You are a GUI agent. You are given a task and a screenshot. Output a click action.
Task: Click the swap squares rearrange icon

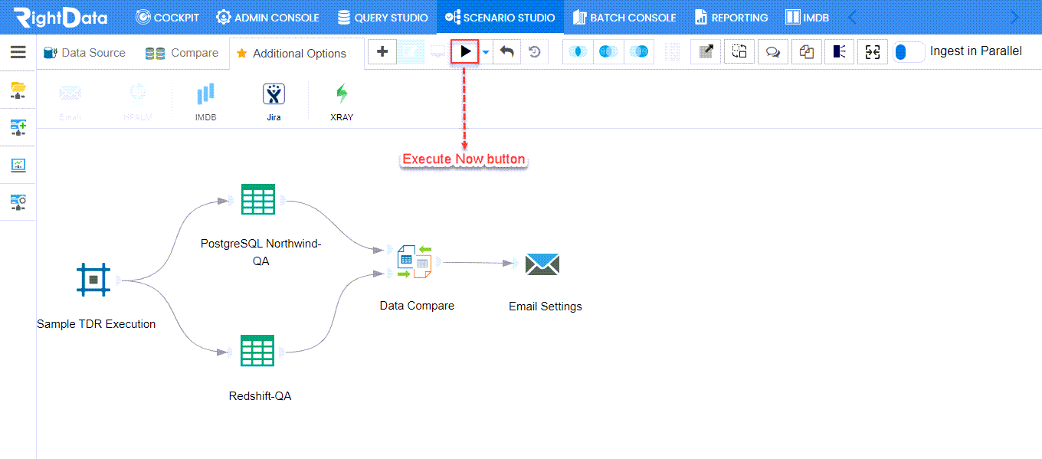[x=739, y=51]
